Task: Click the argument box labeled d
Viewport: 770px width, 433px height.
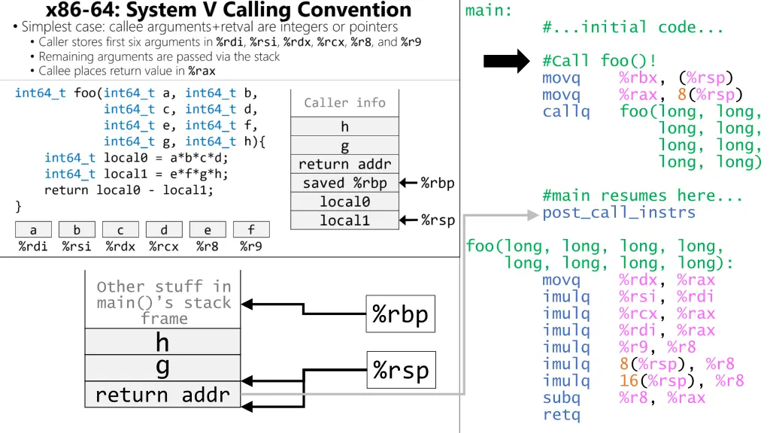Action: tap(164, 230)
